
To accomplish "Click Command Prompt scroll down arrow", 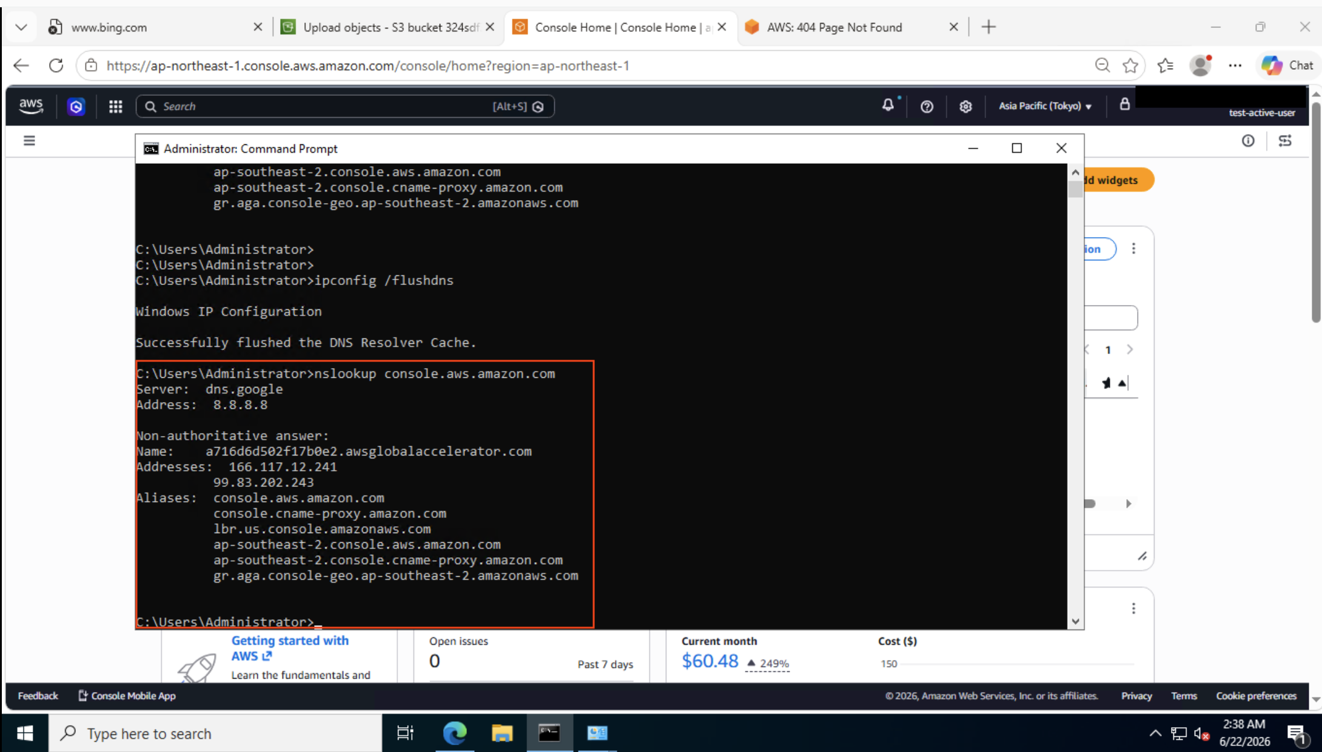I will 1075,621.
